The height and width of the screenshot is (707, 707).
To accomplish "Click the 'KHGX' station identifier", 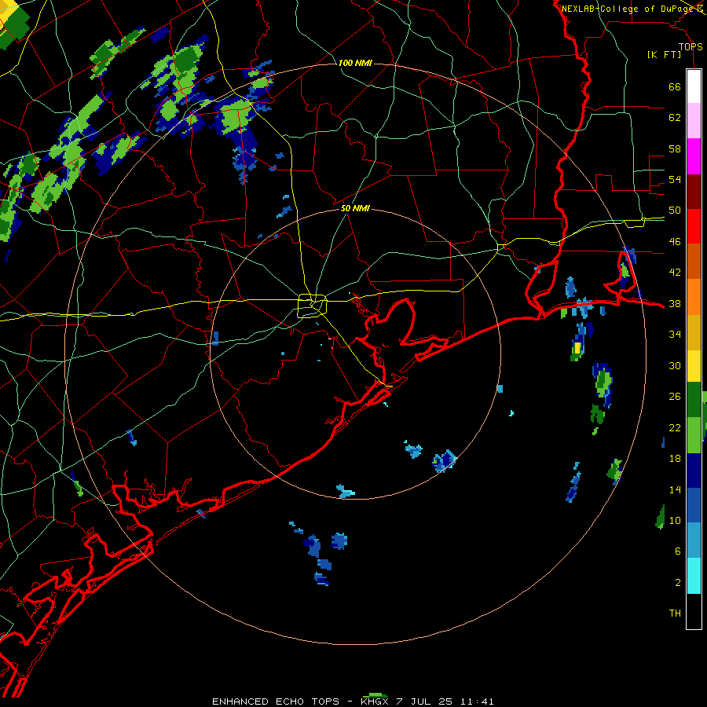I will coord(375,702).
